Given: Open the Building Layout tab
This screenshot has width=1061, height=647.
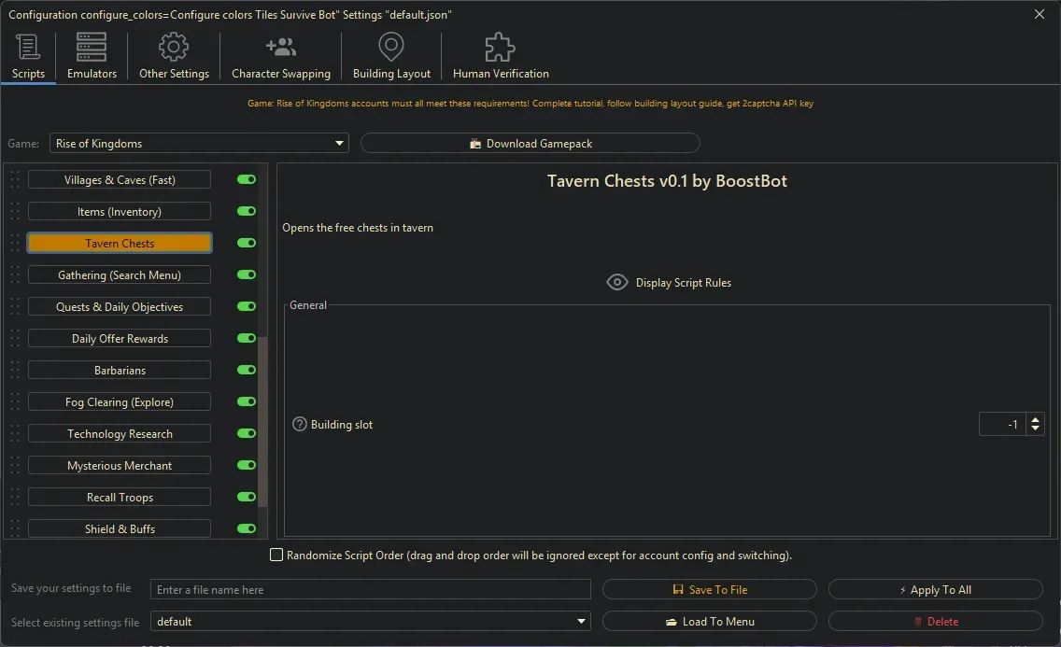Looking at the screenshot, I should point(390,46).
